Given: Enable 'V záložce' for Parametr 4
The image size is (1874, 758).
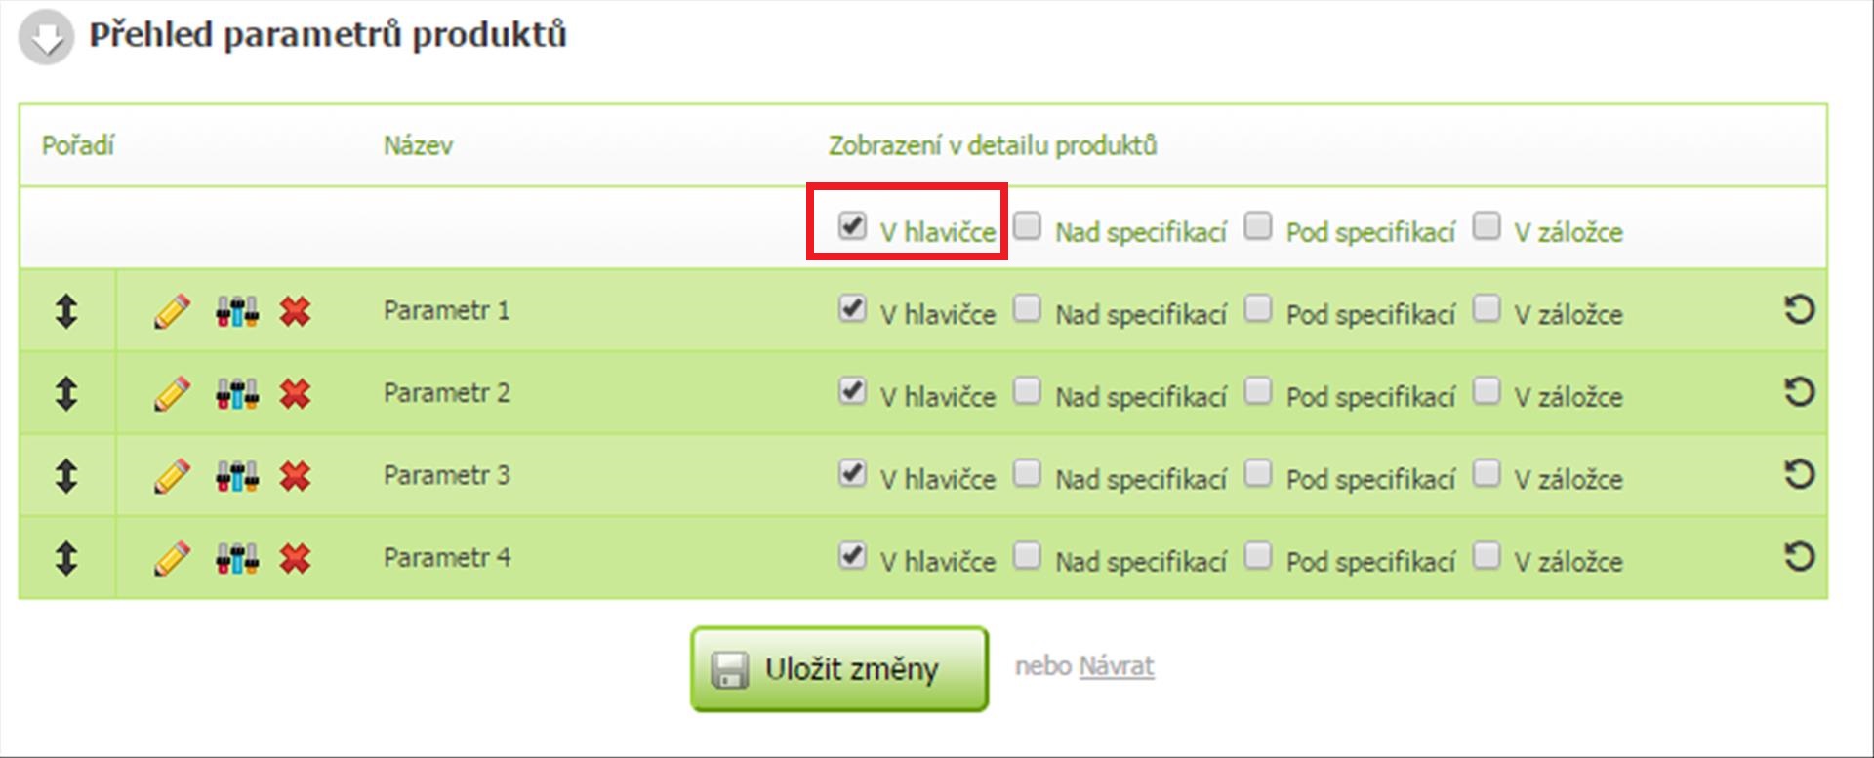Looking at the screenshot, I should pyautogui.click(x=1487, y=556).
